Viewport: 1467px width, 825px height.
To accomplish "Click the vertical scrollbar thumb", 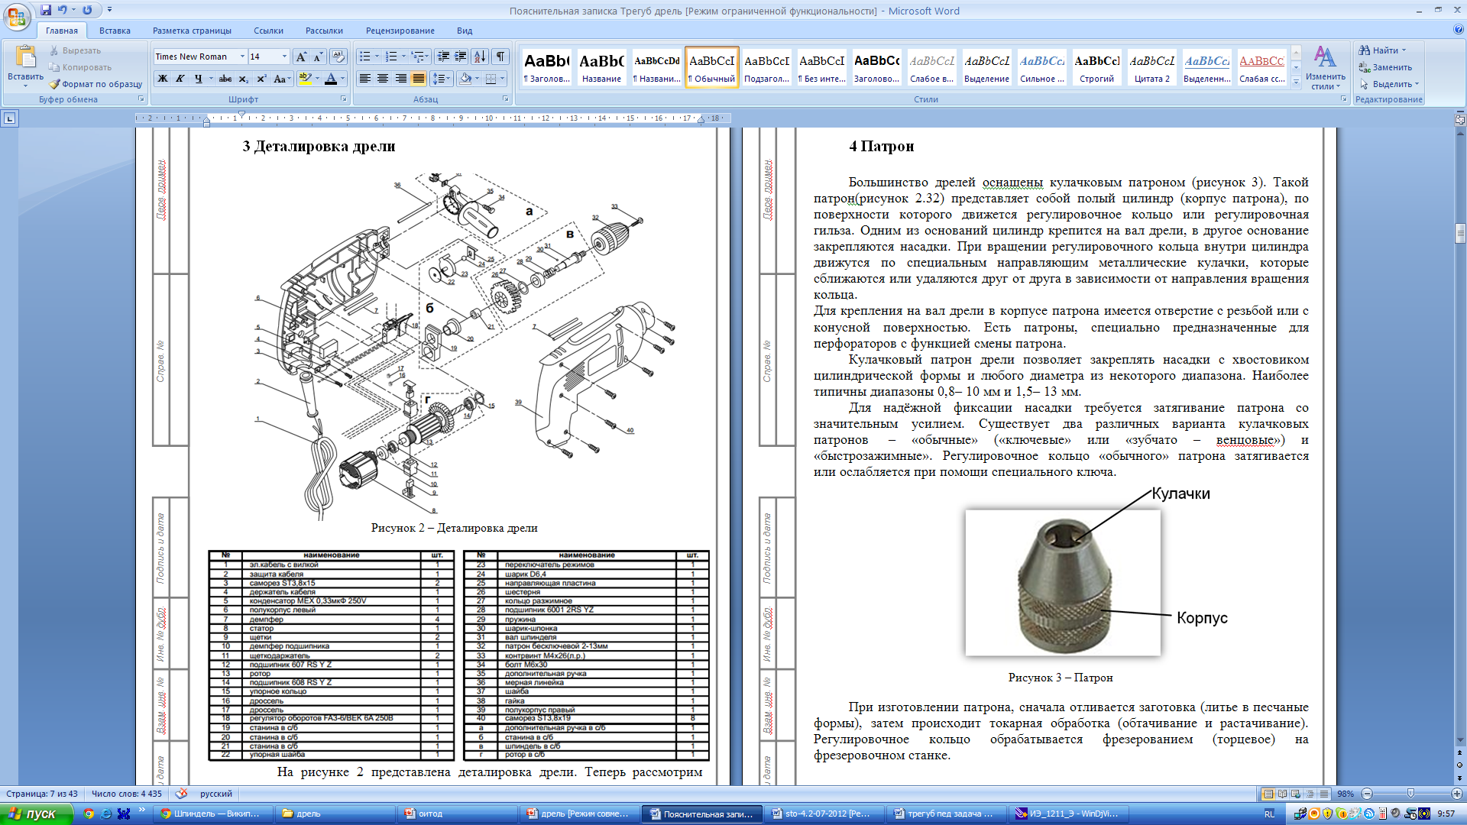I will click(x=1460, y=233).
